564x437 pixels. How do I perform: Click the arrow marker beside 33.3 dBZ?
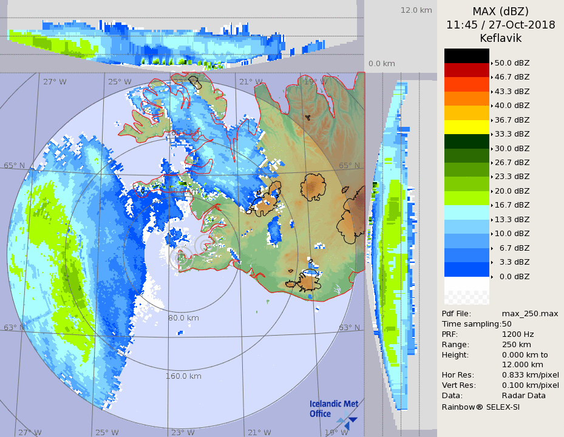(492, 134)
